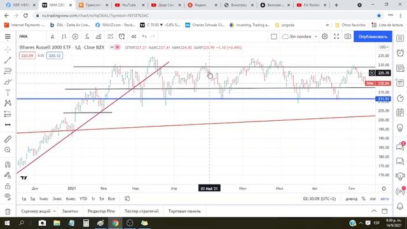Remove drawings with trash icon
The image size is (407, 229).
pyautogui.click(x=8, y=211)
